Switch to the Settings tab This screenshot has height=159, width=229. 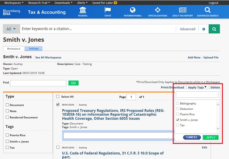pos(34,49)
